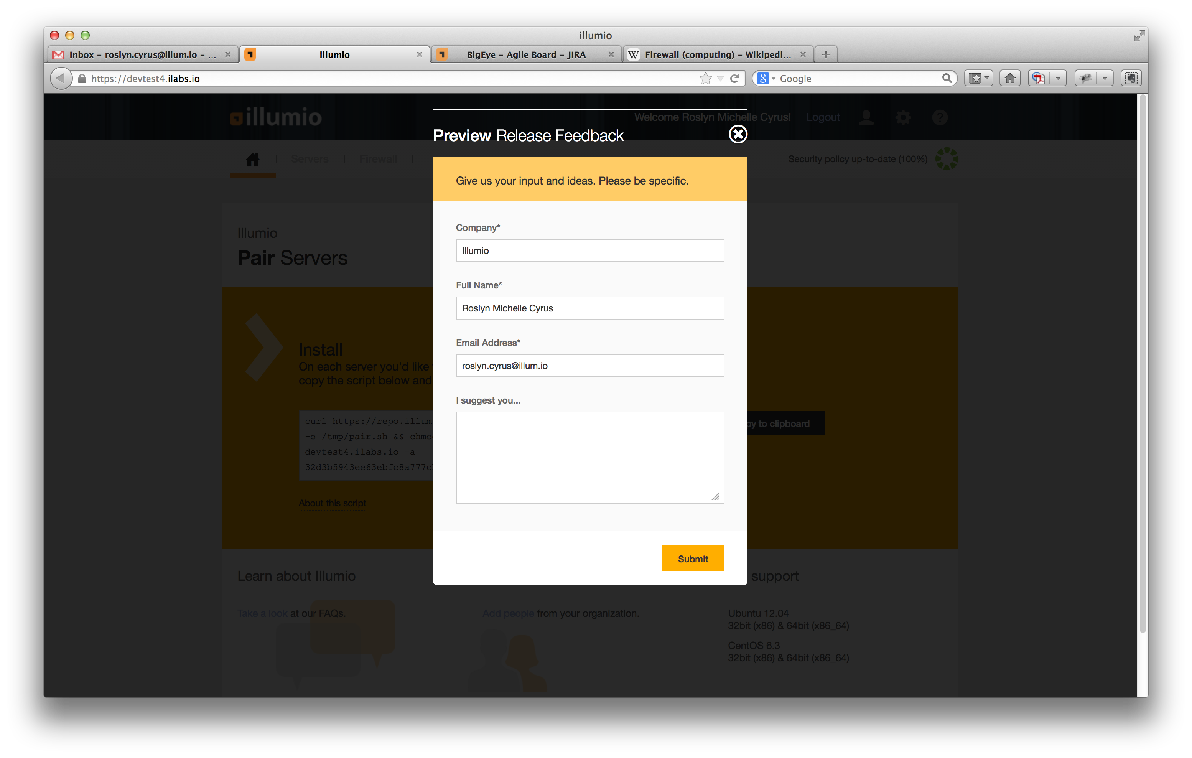This screenshot has height=758, width=1192.
Task: Click the Wikipedia W favicon on tab
Action: (x=633, y=54)
